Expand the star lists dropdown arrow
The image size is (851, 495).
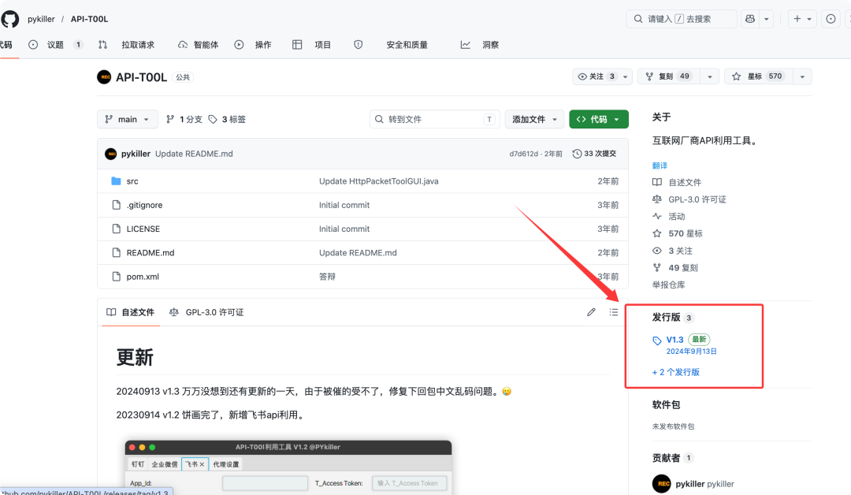click(802, 76)
